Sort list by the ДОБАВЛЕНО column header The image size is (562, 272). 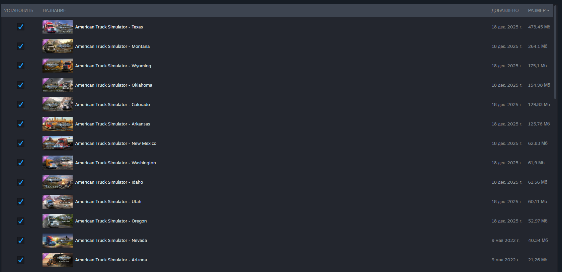coord(505,10)
